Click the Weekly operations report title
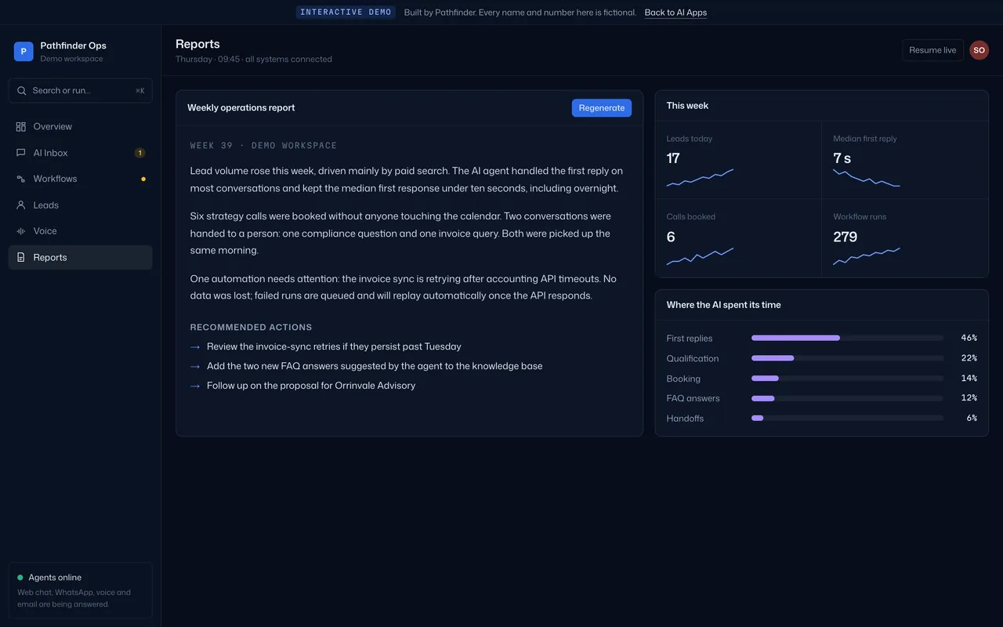This screenshot has width=1003, height=627. [x=241, y=108]
